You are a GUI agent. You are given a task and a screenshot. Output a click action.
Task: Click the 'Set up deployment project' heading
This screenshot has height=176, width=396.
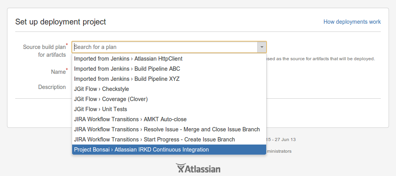tap(60, 22)
